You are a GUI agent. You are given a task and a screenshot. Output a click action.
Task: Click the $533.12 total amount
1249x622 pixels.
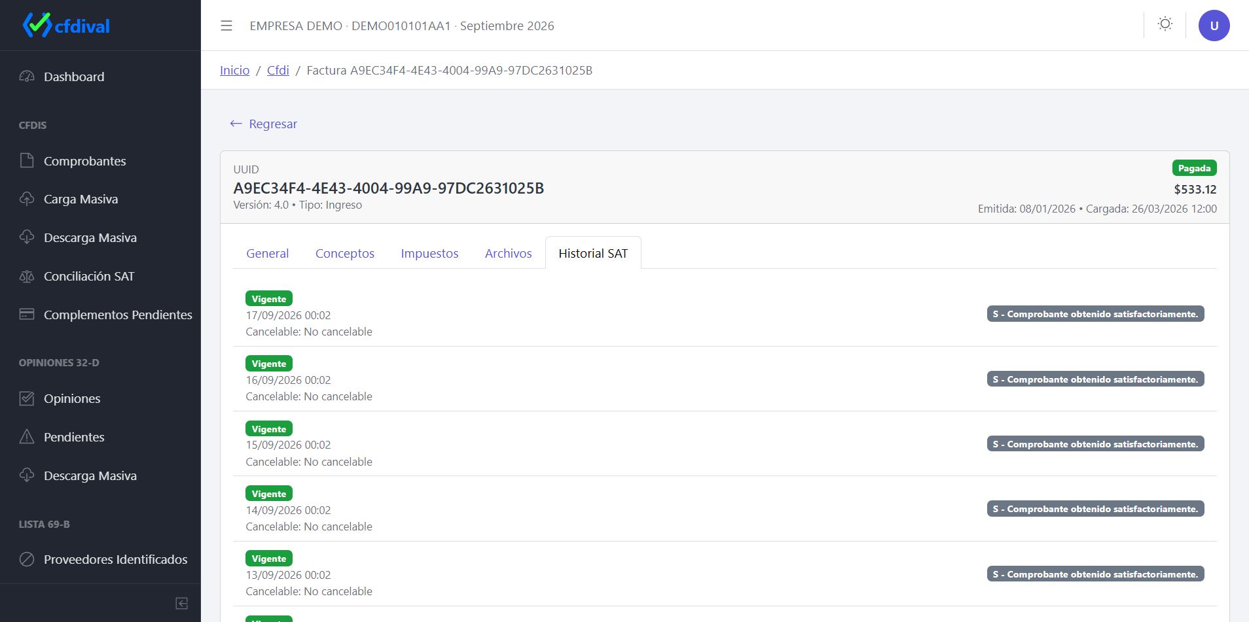tap(1195, 190)
